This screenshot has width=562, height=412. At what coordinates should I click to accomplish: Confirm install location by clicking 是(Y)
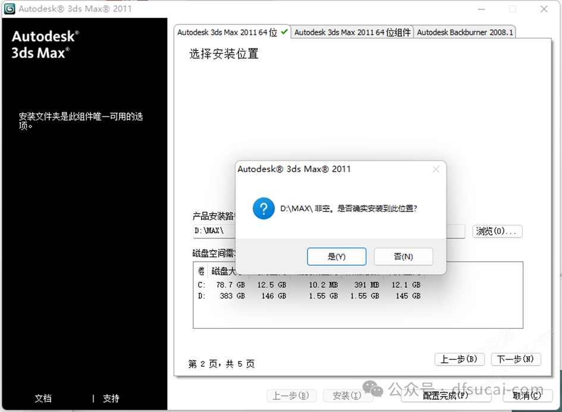pyautogui.click(x=337, y=256)
